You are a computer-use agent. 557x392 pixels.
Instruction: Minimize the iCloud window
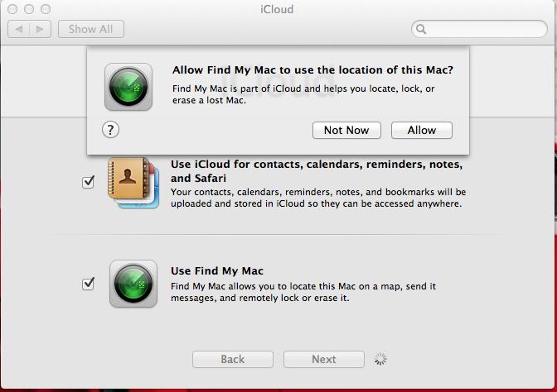click(29, 9)
